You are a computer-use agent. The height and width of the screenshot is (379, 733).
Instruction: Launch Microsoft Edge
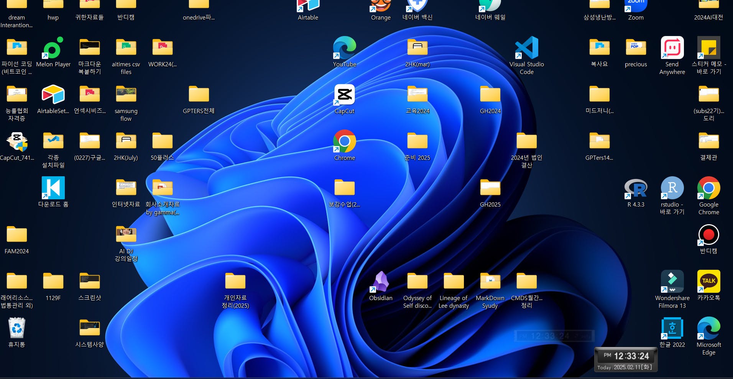tap(708, 328)
